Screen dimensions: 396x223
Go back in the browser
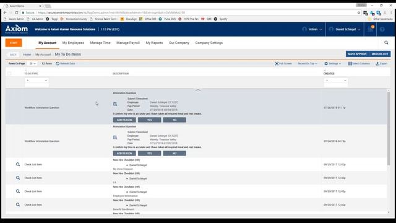[5, 12]
